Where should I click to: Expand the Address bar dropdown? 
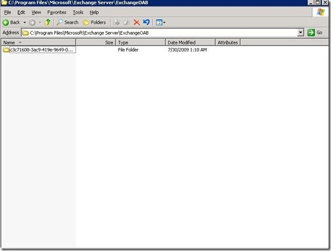[300, 32]
